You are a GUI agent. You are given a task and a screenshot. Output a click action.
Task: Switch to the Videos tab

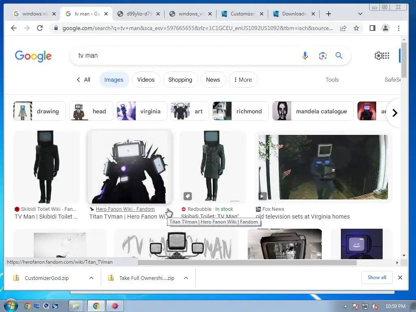click(146, 80)
